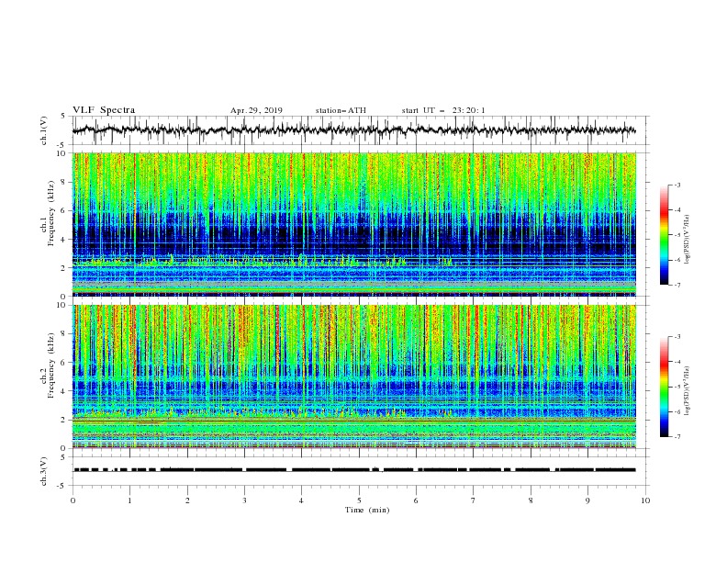The width and height of the screenshot is (727, 562).
Task: Click the lower color scale bar for ch.2
Action: pyautogui.click(x=665, y=387)
